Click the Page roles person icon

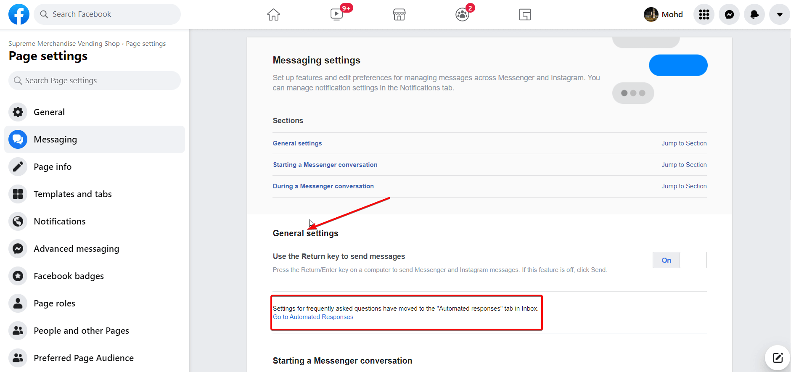[18, 303]
